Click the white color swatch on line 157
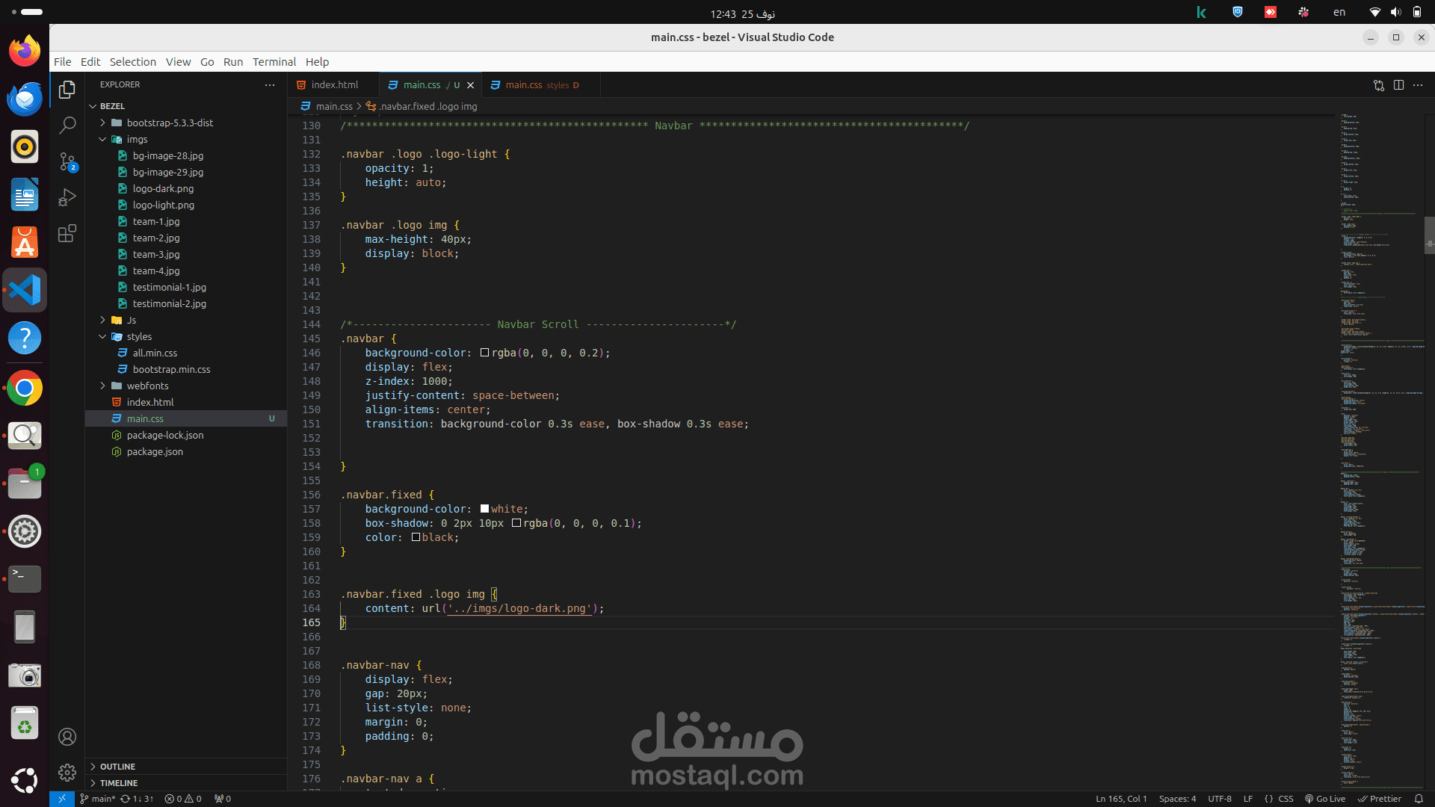The width and height of the screenshot is (1435, 807). pyautogui.click(x=484, y=509)
